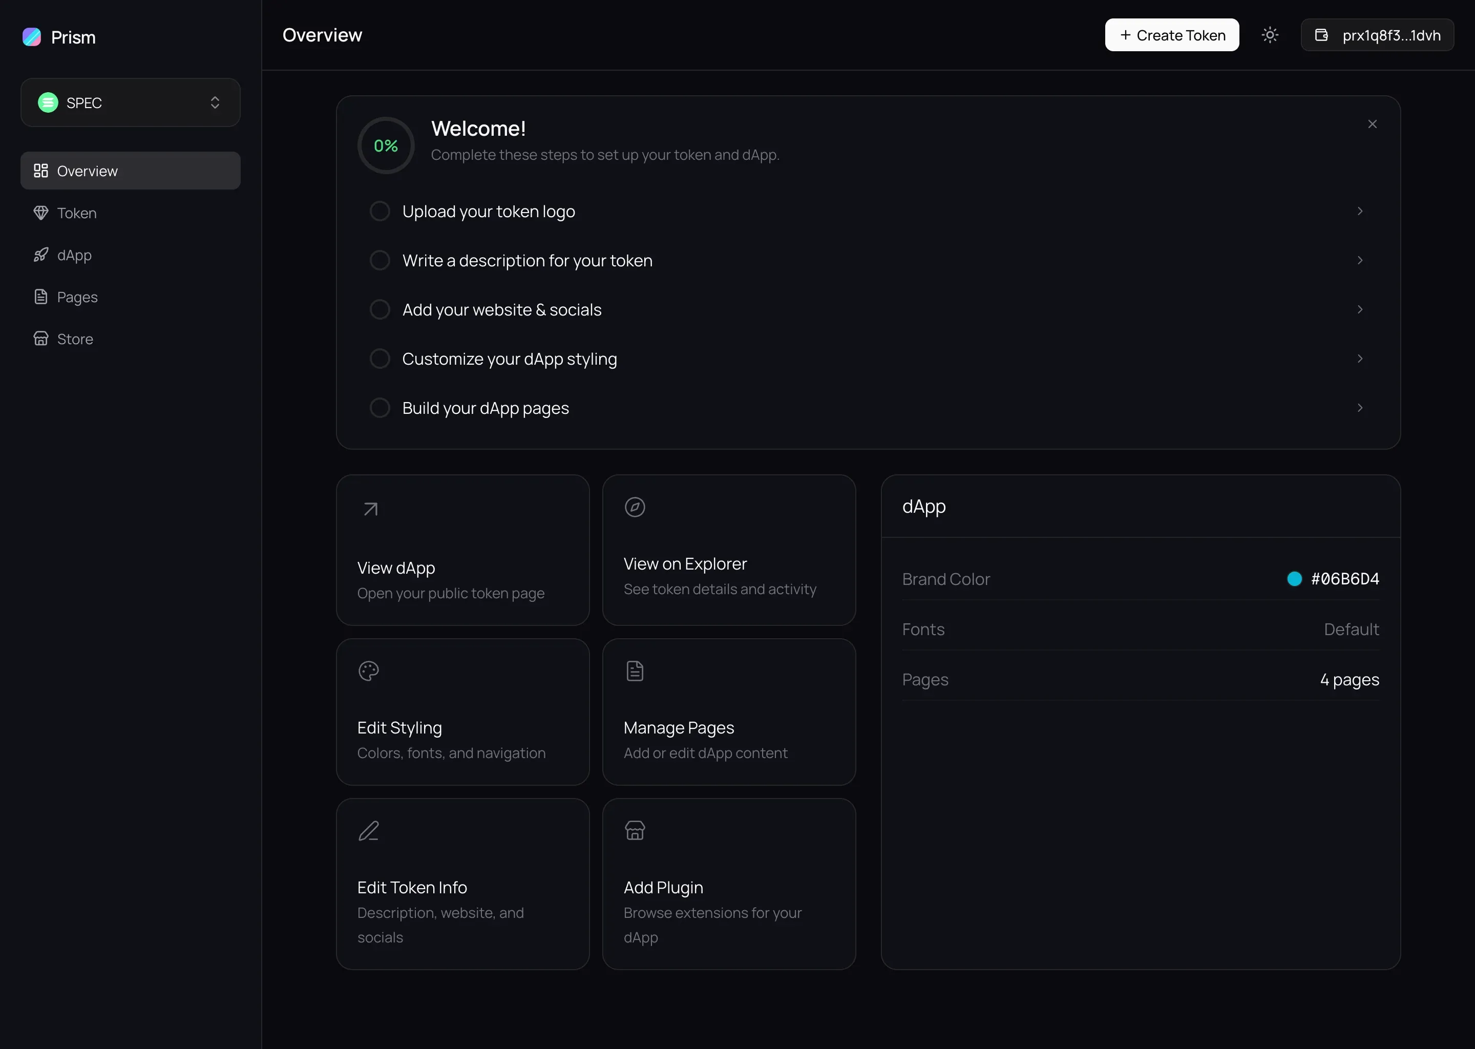The width and height of the screenshot is (1475, 1049).
Task: Click the Write a description for your token text
Action: coord(527,260)
